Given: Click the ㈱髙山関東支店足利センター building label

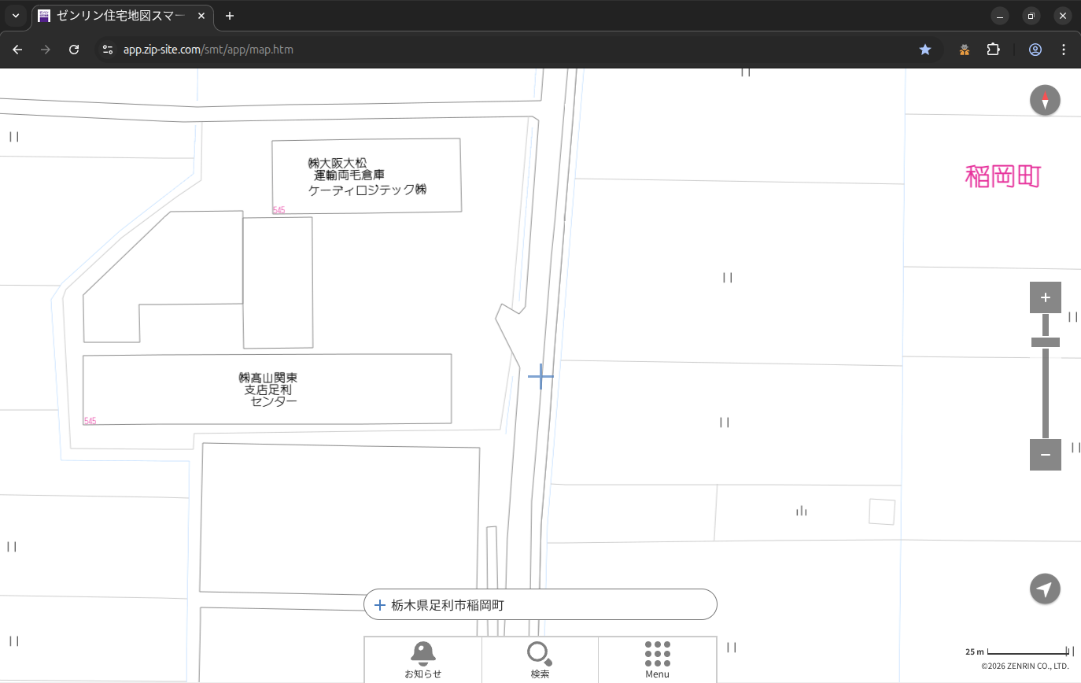Looking at the screenshot, I should pos(269,389).
